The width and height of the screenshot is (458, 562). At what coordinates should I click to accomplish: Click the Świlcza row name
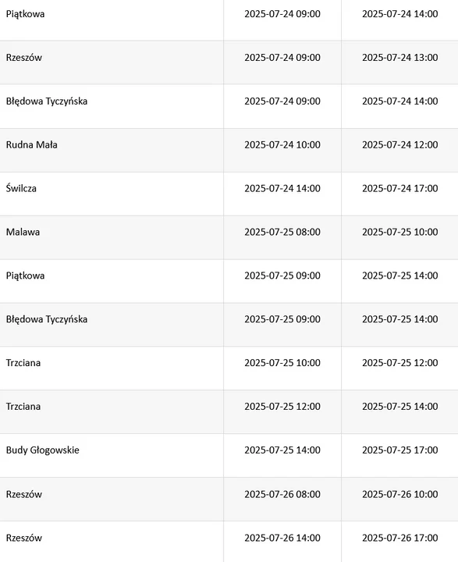[21, 188]
